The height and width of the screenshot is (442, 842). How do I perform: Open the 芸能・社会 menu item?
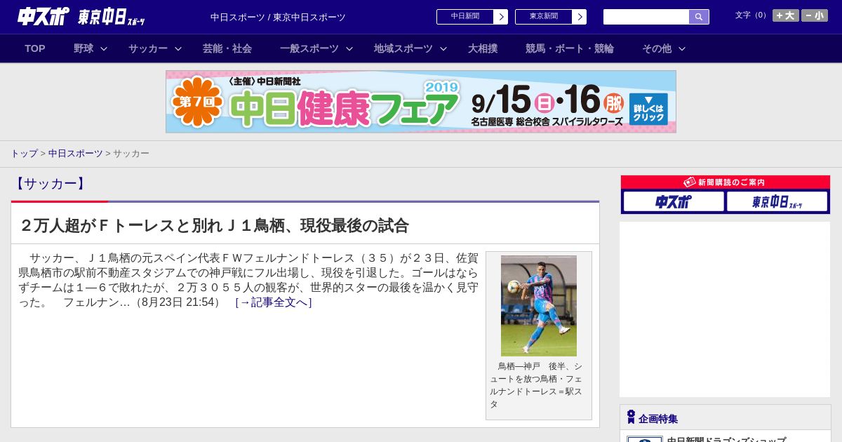point(227,48)
